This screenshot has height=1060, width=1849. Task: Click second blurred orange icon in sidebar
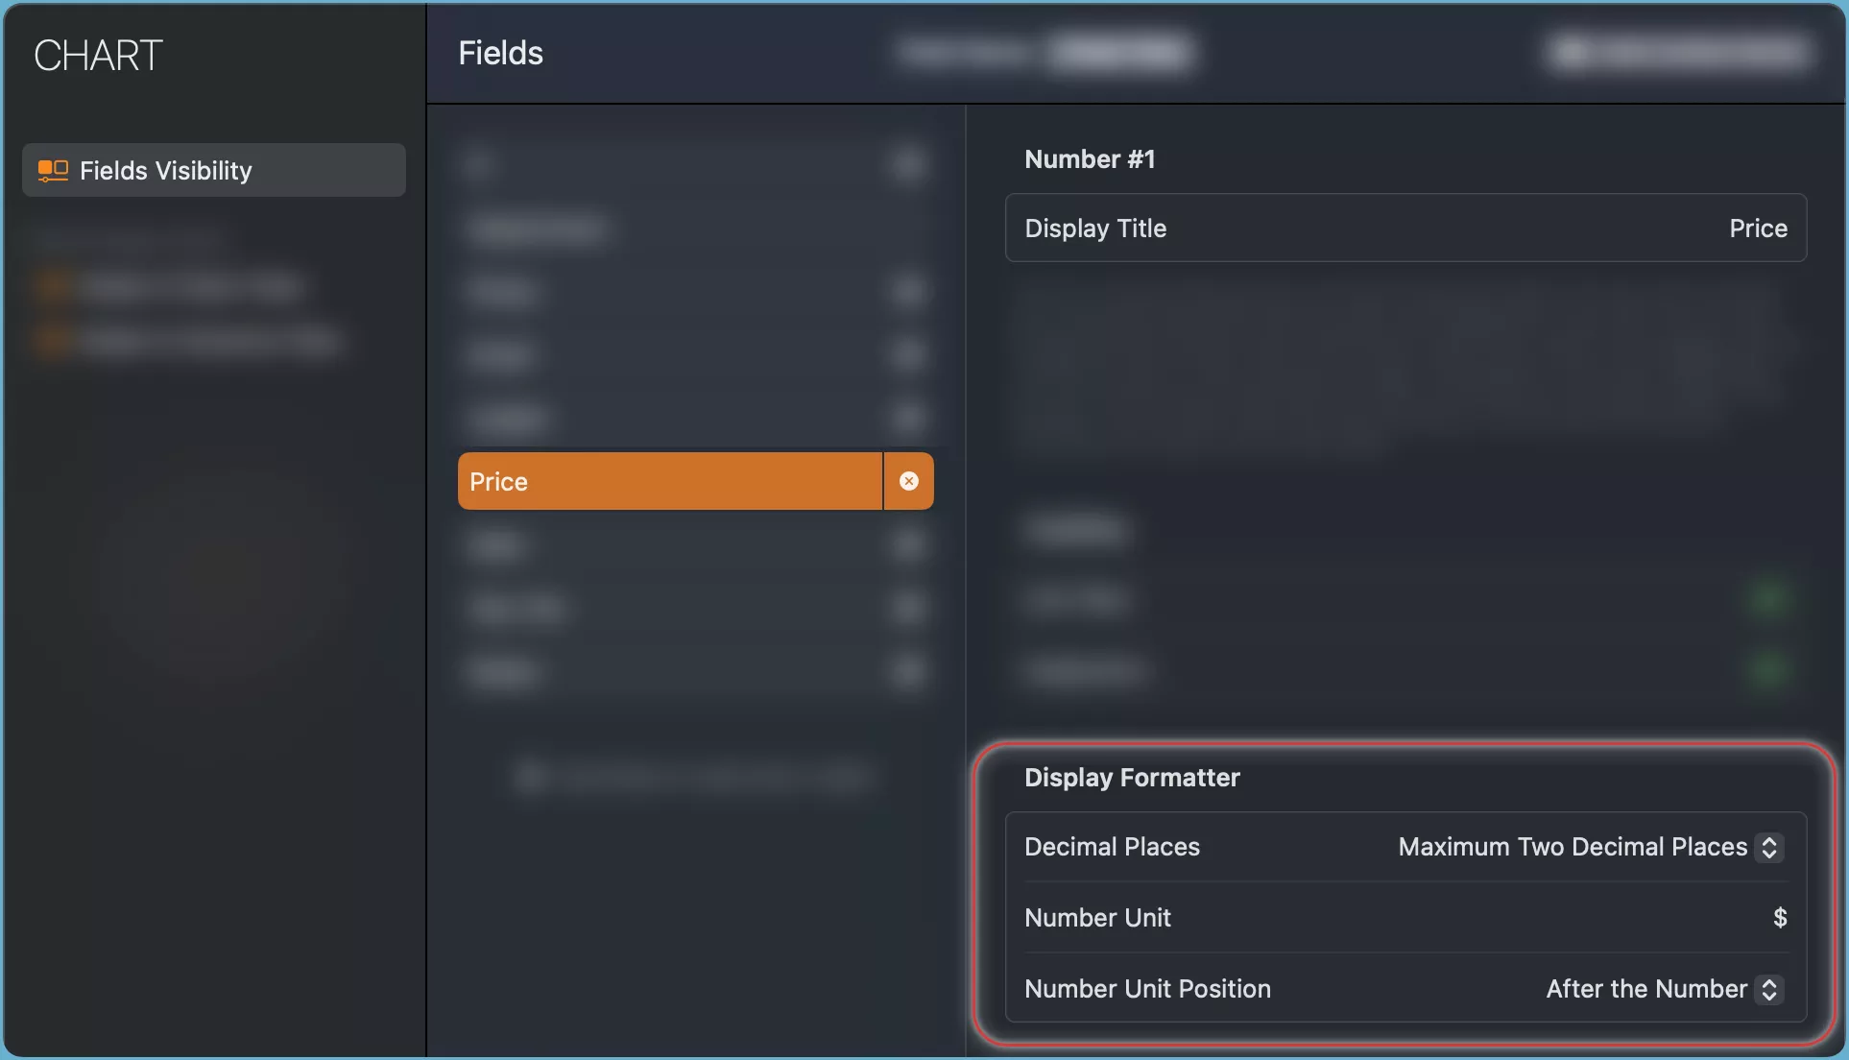point(53,340)
